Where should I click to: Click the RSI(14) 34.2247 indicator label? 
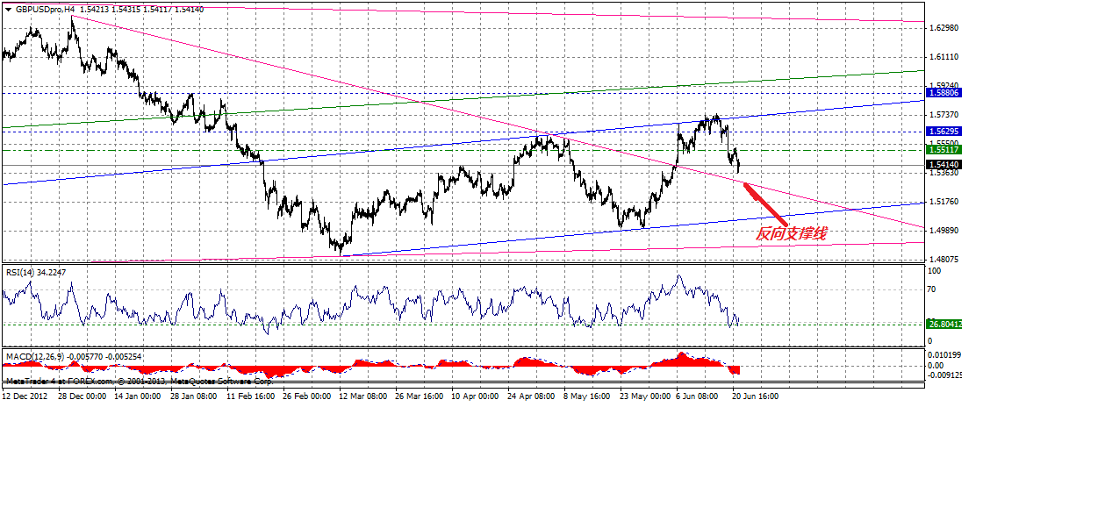[35, 272]
